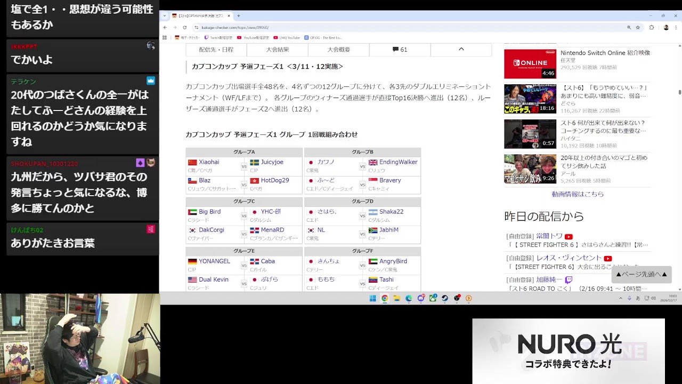Click player AngryBird in Group F
682x384 pixels.
393,261
